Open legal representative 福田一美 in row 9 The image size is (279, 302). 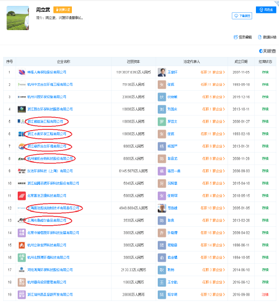(174, 171)
